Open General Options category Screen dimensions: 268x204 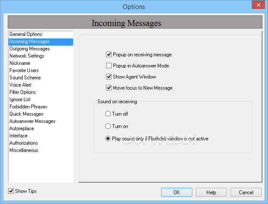point(41,34)
